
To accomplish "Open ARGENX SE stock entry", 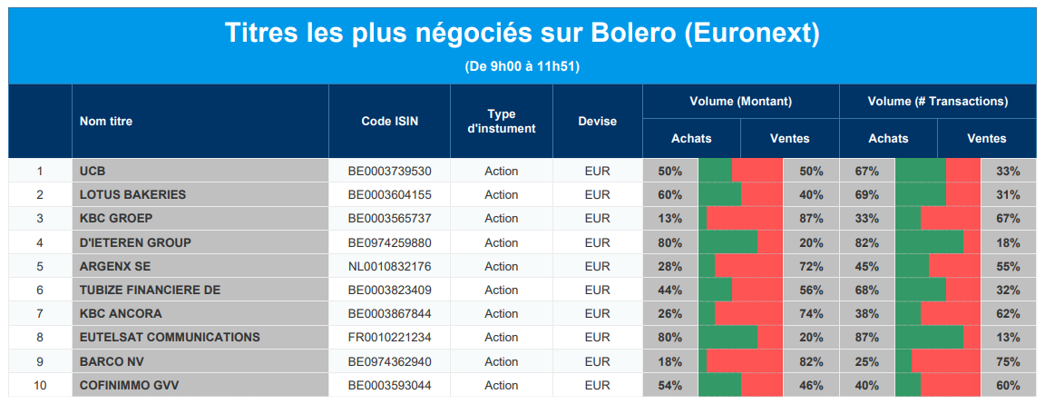I will 115,266.
